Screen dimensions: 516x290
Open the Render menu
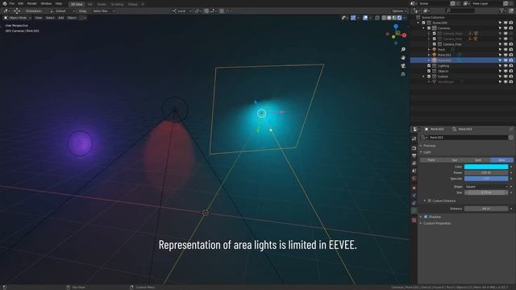[x=32, y=3]
